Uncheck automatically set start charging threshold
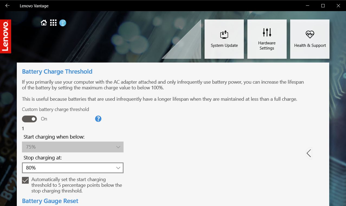The height and width of the screenshot is (206, 346). coord(25,180)
